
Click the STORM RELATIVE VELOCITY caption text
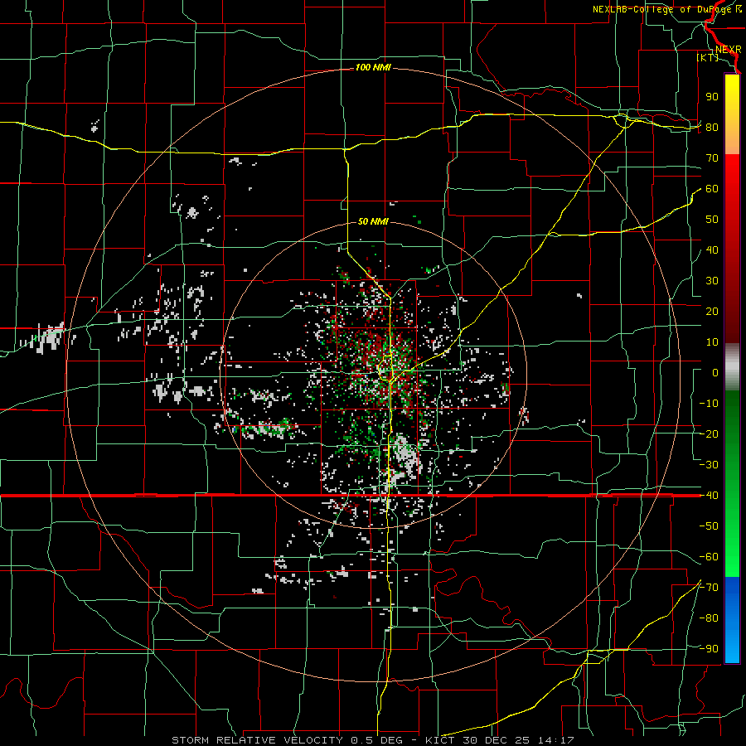coord(256,740)
